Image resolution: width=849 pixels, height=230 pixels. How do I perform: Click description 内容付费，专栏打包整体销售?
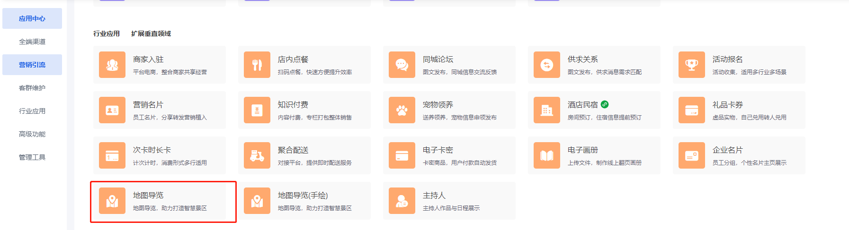click(315, 118)
